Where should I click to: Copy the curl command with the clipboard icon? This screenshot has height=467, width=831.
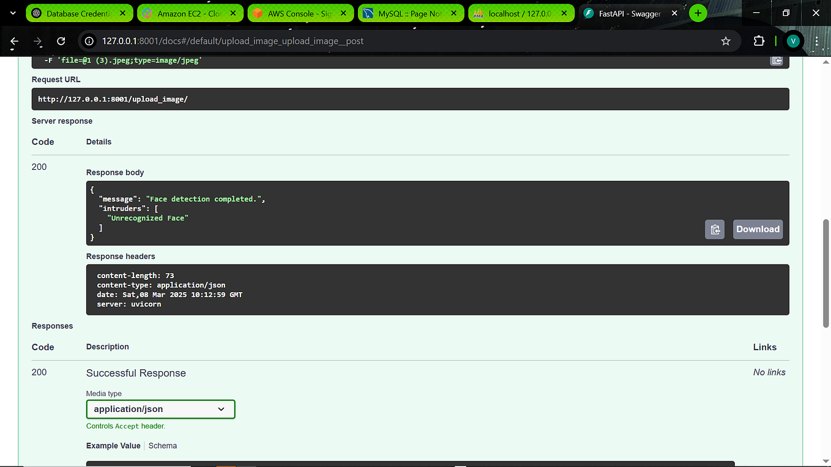(x=777, y=61)
